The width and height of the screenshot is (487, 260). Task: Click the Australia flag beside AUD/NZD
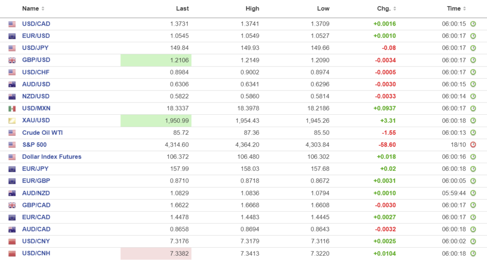pos(12,193)
